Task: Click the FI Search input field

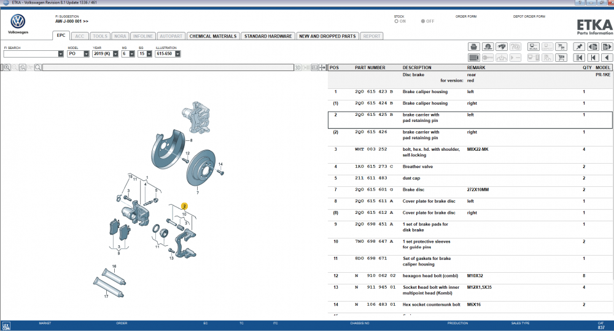Action: click(31, 54)
